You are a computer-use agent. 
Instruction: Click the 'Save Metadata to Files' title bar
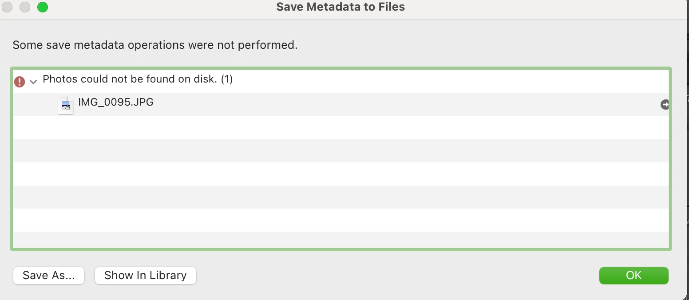(341, 7)
